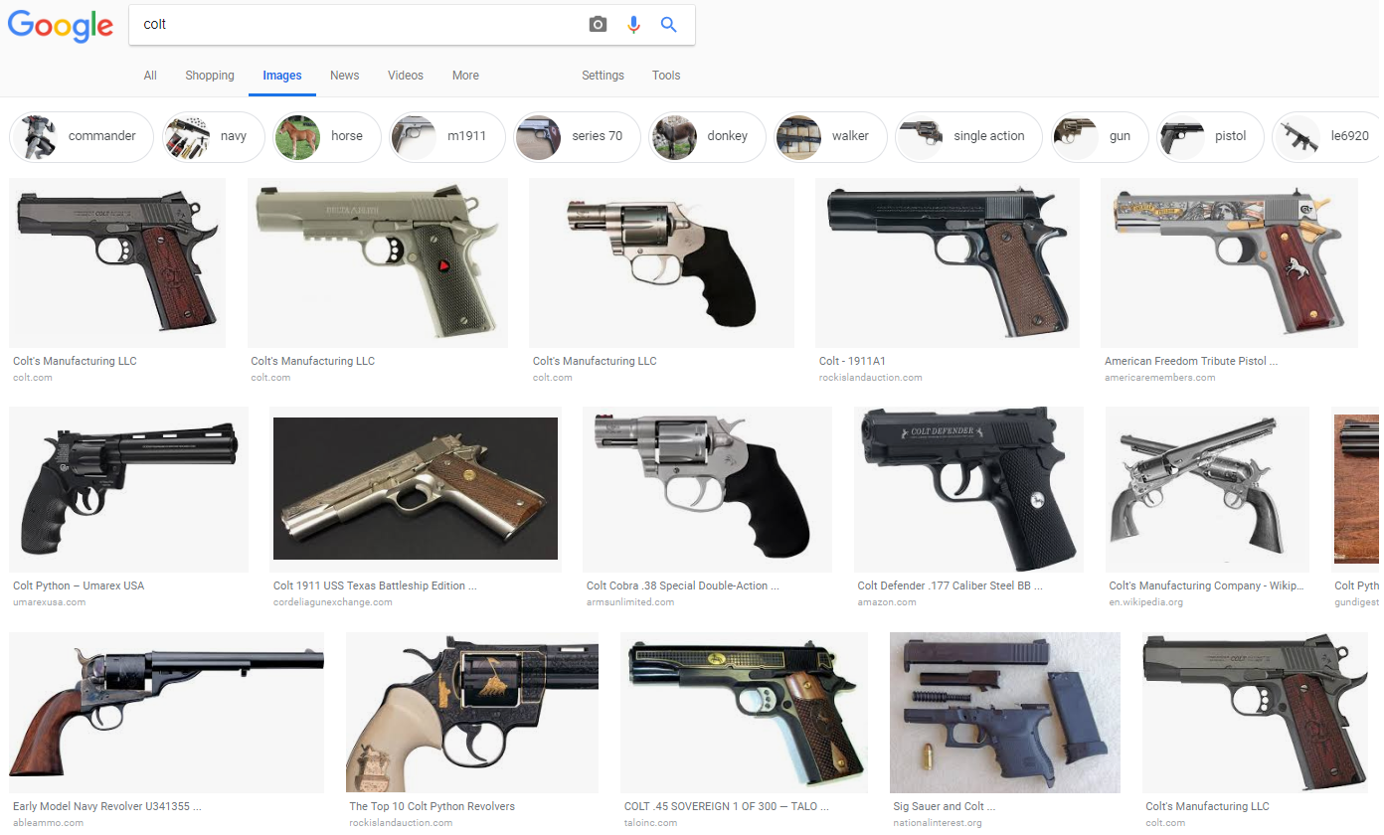Select the commander suggestion chip
Screen dimensions: 1384x835
(x=81, y=136)
